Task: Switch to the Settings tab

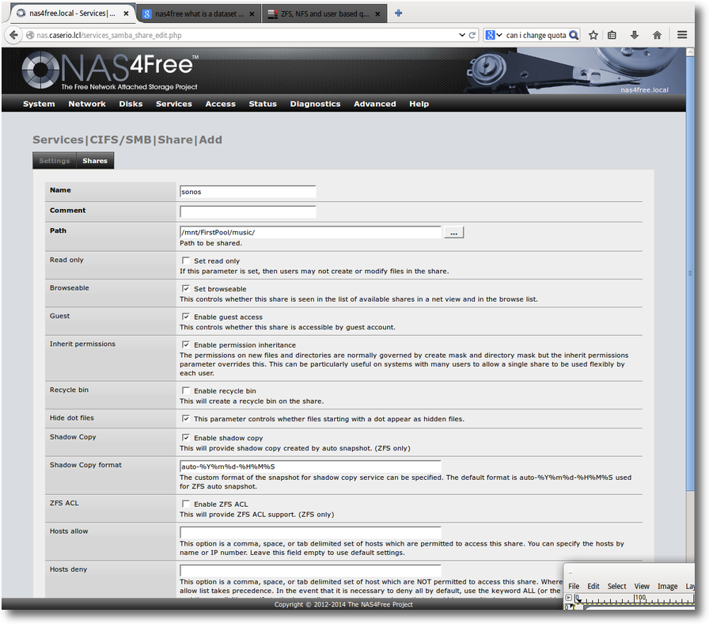Action: pyautogui.click(x=55, y=161)
